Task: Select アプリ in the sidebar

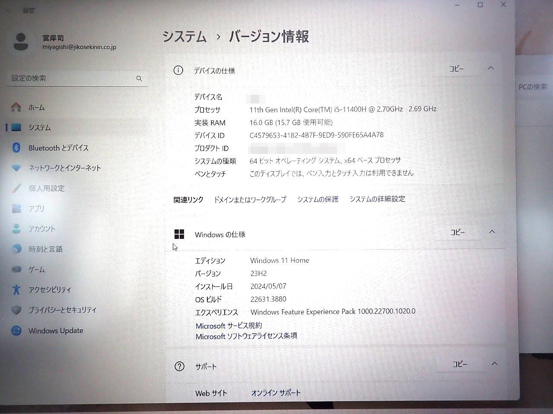Action: coord(36,208)
